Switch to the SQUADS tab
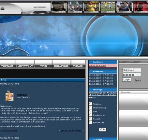This screenshot has height=140, width=148. 61,64
